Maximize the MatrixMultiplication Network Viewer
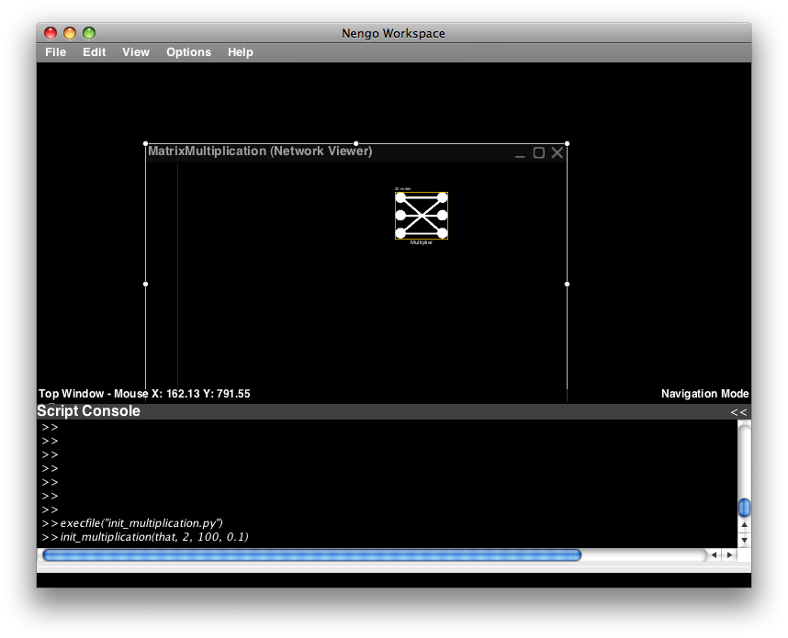This screenshot has width=788, height=638. pos(539,152)
